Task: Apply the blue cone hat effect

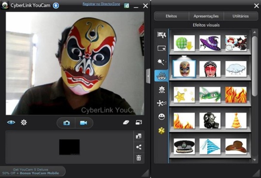Action: tap(210, 147)
